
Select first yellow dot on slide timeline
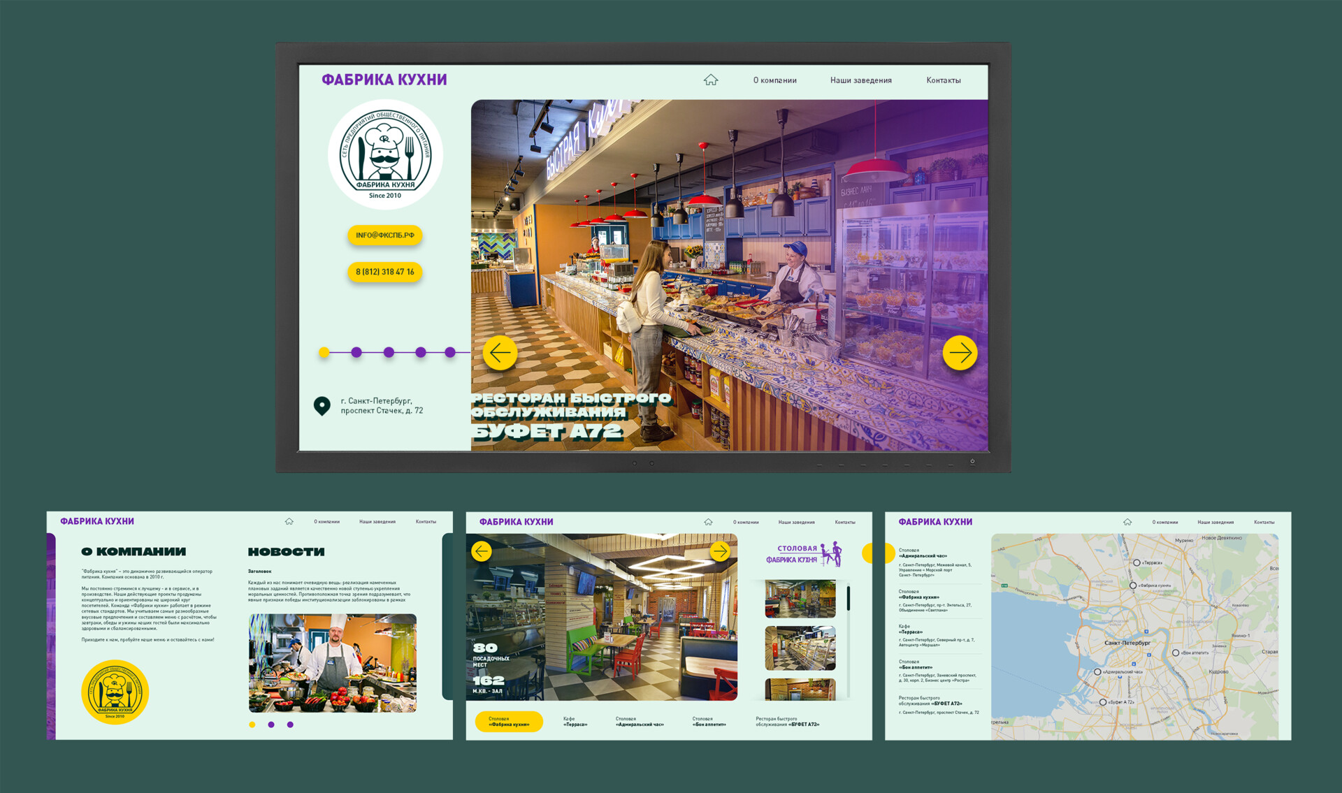tap(324, 353)
